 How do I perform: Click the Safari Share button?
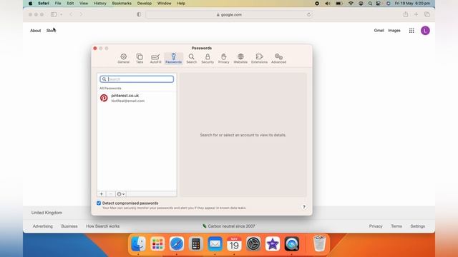(x=406, y=14)
